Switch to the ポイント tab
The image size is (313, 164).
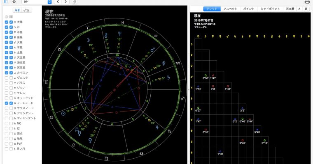pyautogui.click(x=249, y=9)
